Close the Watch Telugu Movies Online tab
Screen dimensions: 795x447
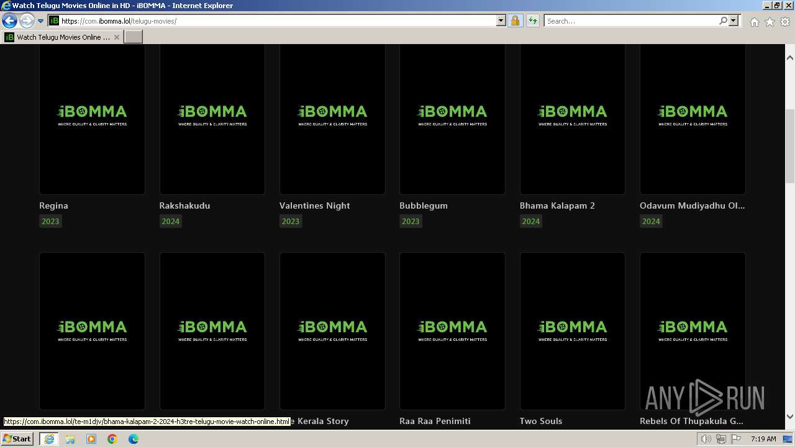(x=116, y=37)
